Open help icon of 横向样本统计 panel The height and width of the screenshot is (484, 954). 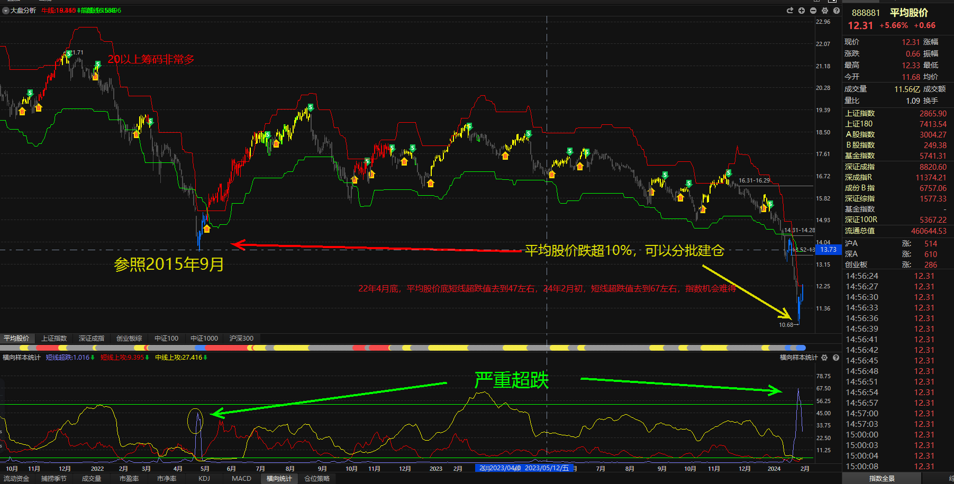click(836, 358)
